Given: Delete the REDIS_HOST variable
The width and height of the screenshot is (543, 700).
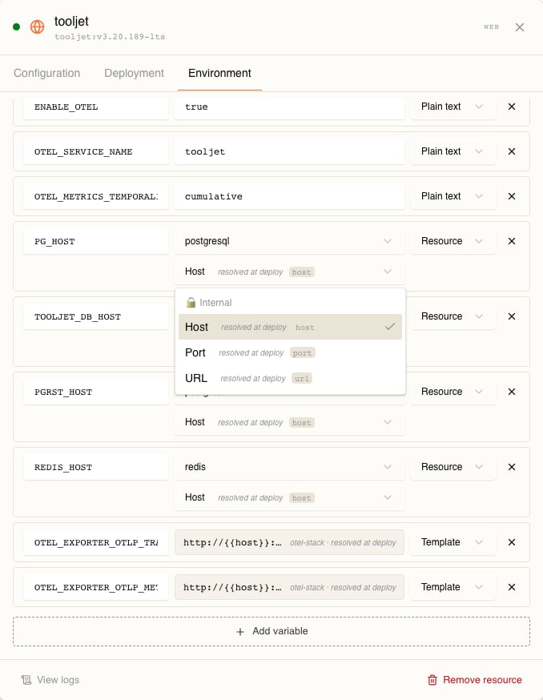Looking at the screenshot, I should coord(512,467).
